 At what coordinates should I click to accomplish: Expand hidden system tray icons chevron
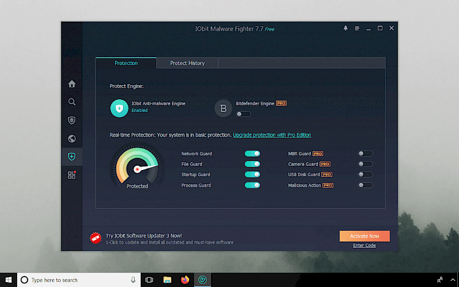(452, 280)
